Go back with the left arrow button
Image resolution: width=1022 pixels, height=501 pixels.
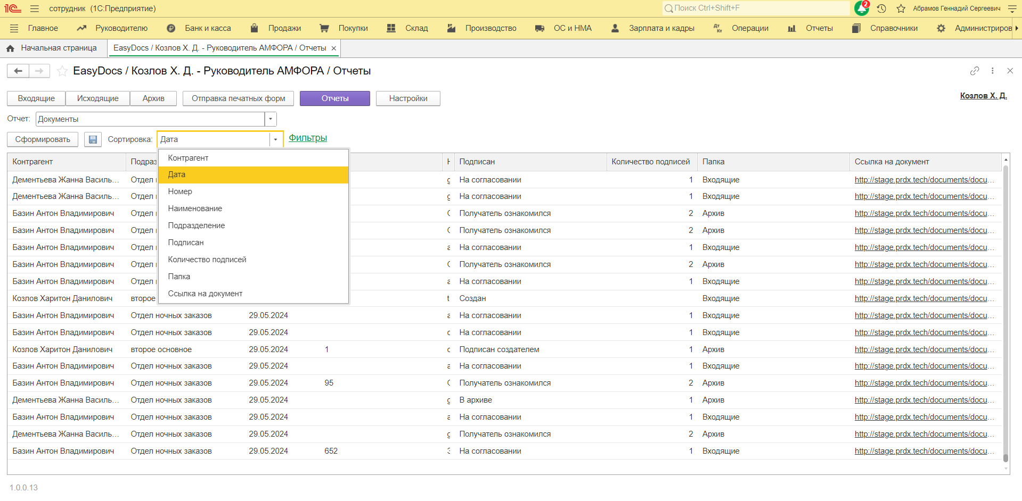18,71
